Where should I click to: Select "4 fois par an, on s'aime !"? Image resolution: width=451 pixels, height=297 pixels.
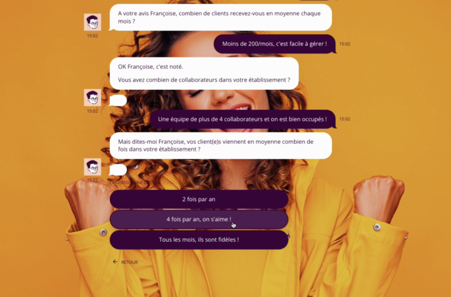[x=198, y=220]
